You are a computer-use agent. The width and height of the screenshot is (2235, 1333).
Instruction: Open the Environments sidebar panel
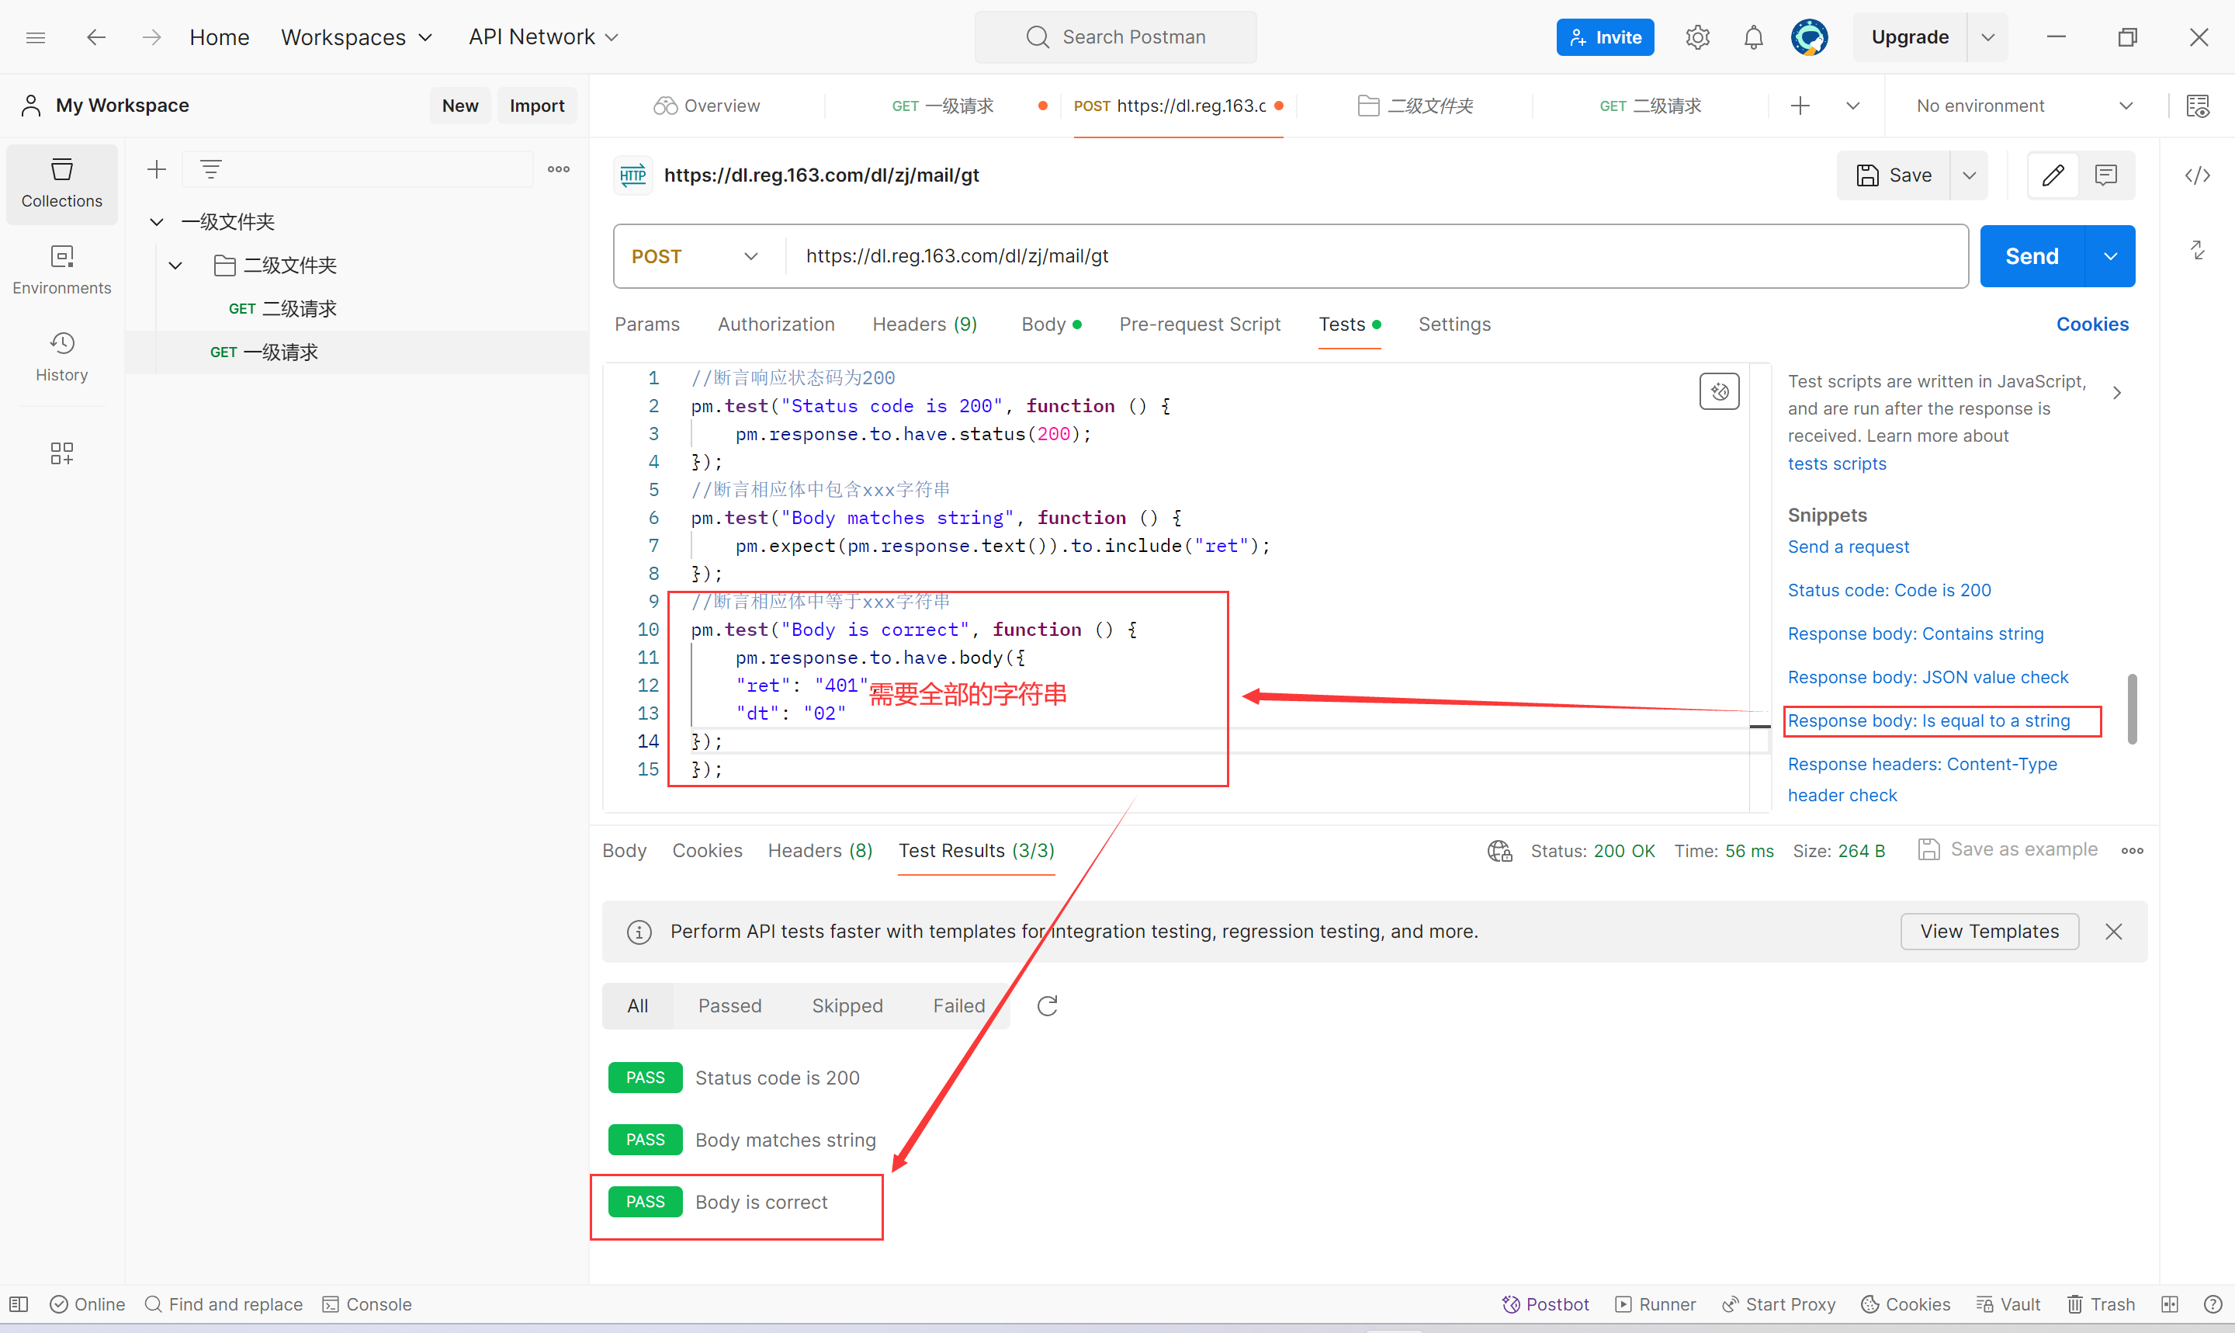click(61, 270)
